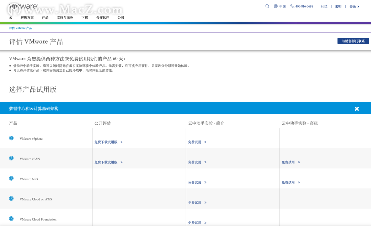
Task: Open info icon for VMware Cloud on AWS
Action: pyautogui.click(x=11, y=198)
